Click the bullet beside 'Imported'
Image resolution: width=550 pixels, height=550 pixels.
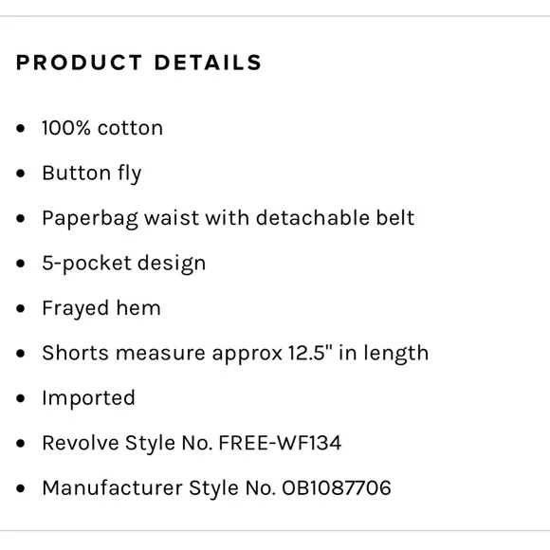tap(21, 398)
